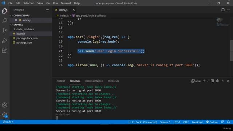Open the terminal launch profile dropdown
Viewport: 233px width, 131px height.
coord(208,81)
